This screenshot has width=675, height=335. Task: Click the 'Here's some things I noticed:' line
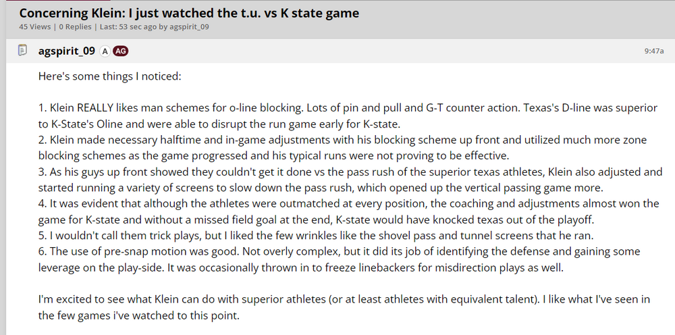coord(109,76)
